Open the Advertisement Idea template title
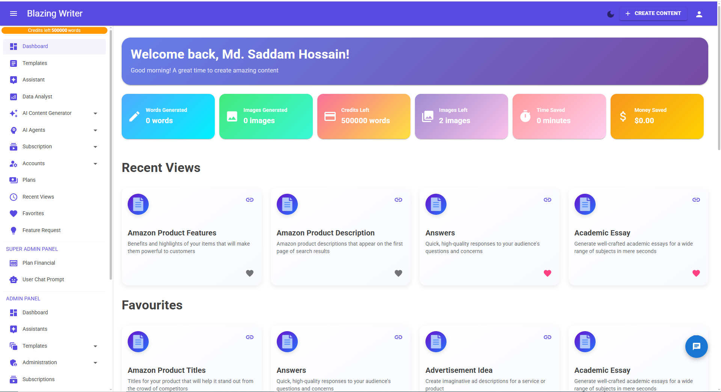Viewport: 721px width, 392px height. coord(459,370)
